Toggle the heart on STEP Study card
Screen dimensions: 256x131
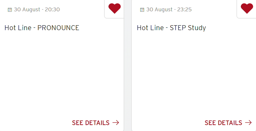[x=247, y=8]
